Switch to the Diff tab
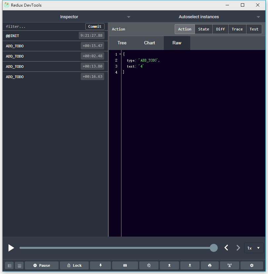Screen dimensions: 268x274 click(220, 29)
